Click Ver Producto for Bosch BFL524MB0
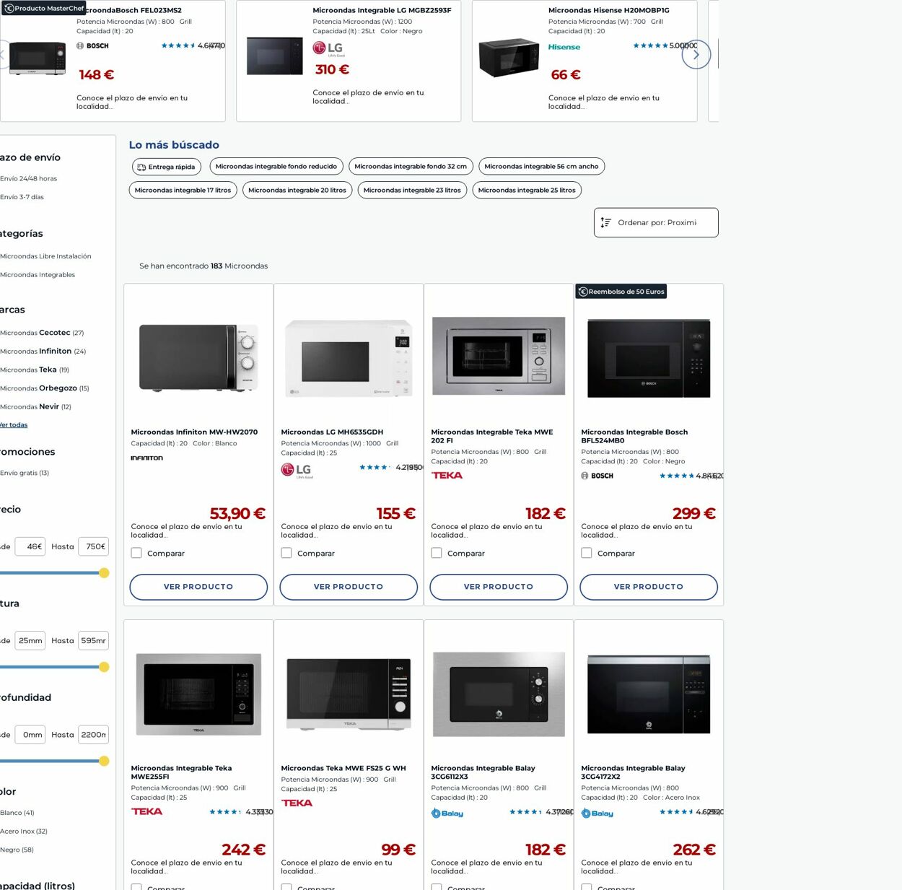This screenshot has height=890, width=902. tap(649, 587)
